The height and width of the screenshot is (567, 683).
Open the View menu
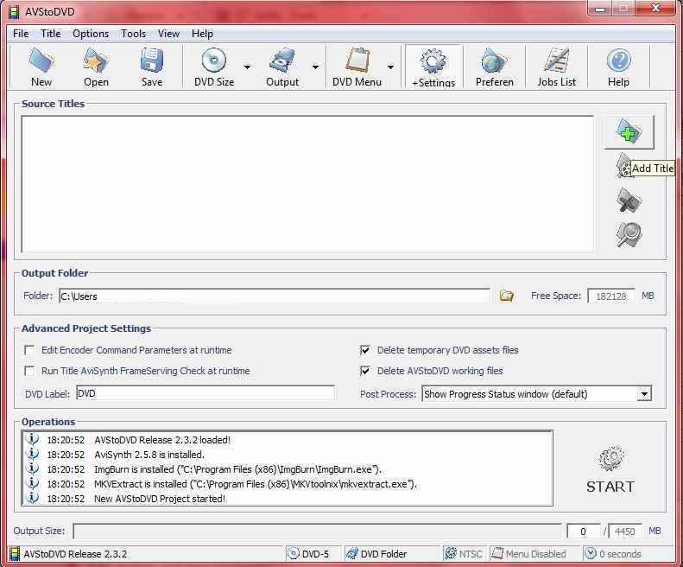[x=168, y=34]
